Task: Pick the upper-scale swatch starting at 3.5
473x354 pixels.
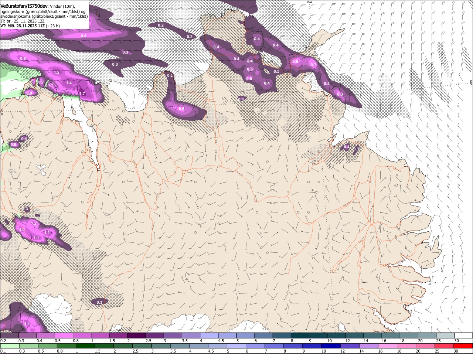Action: (191, 336)
